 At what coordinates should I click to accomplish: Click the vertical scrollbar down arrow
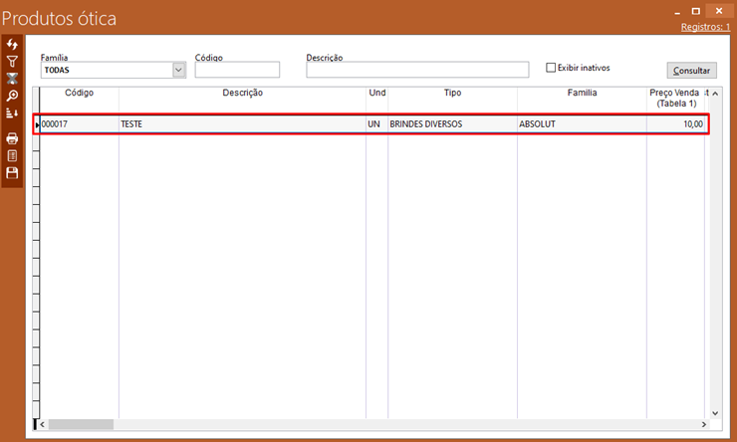click(x=714, y=412)
